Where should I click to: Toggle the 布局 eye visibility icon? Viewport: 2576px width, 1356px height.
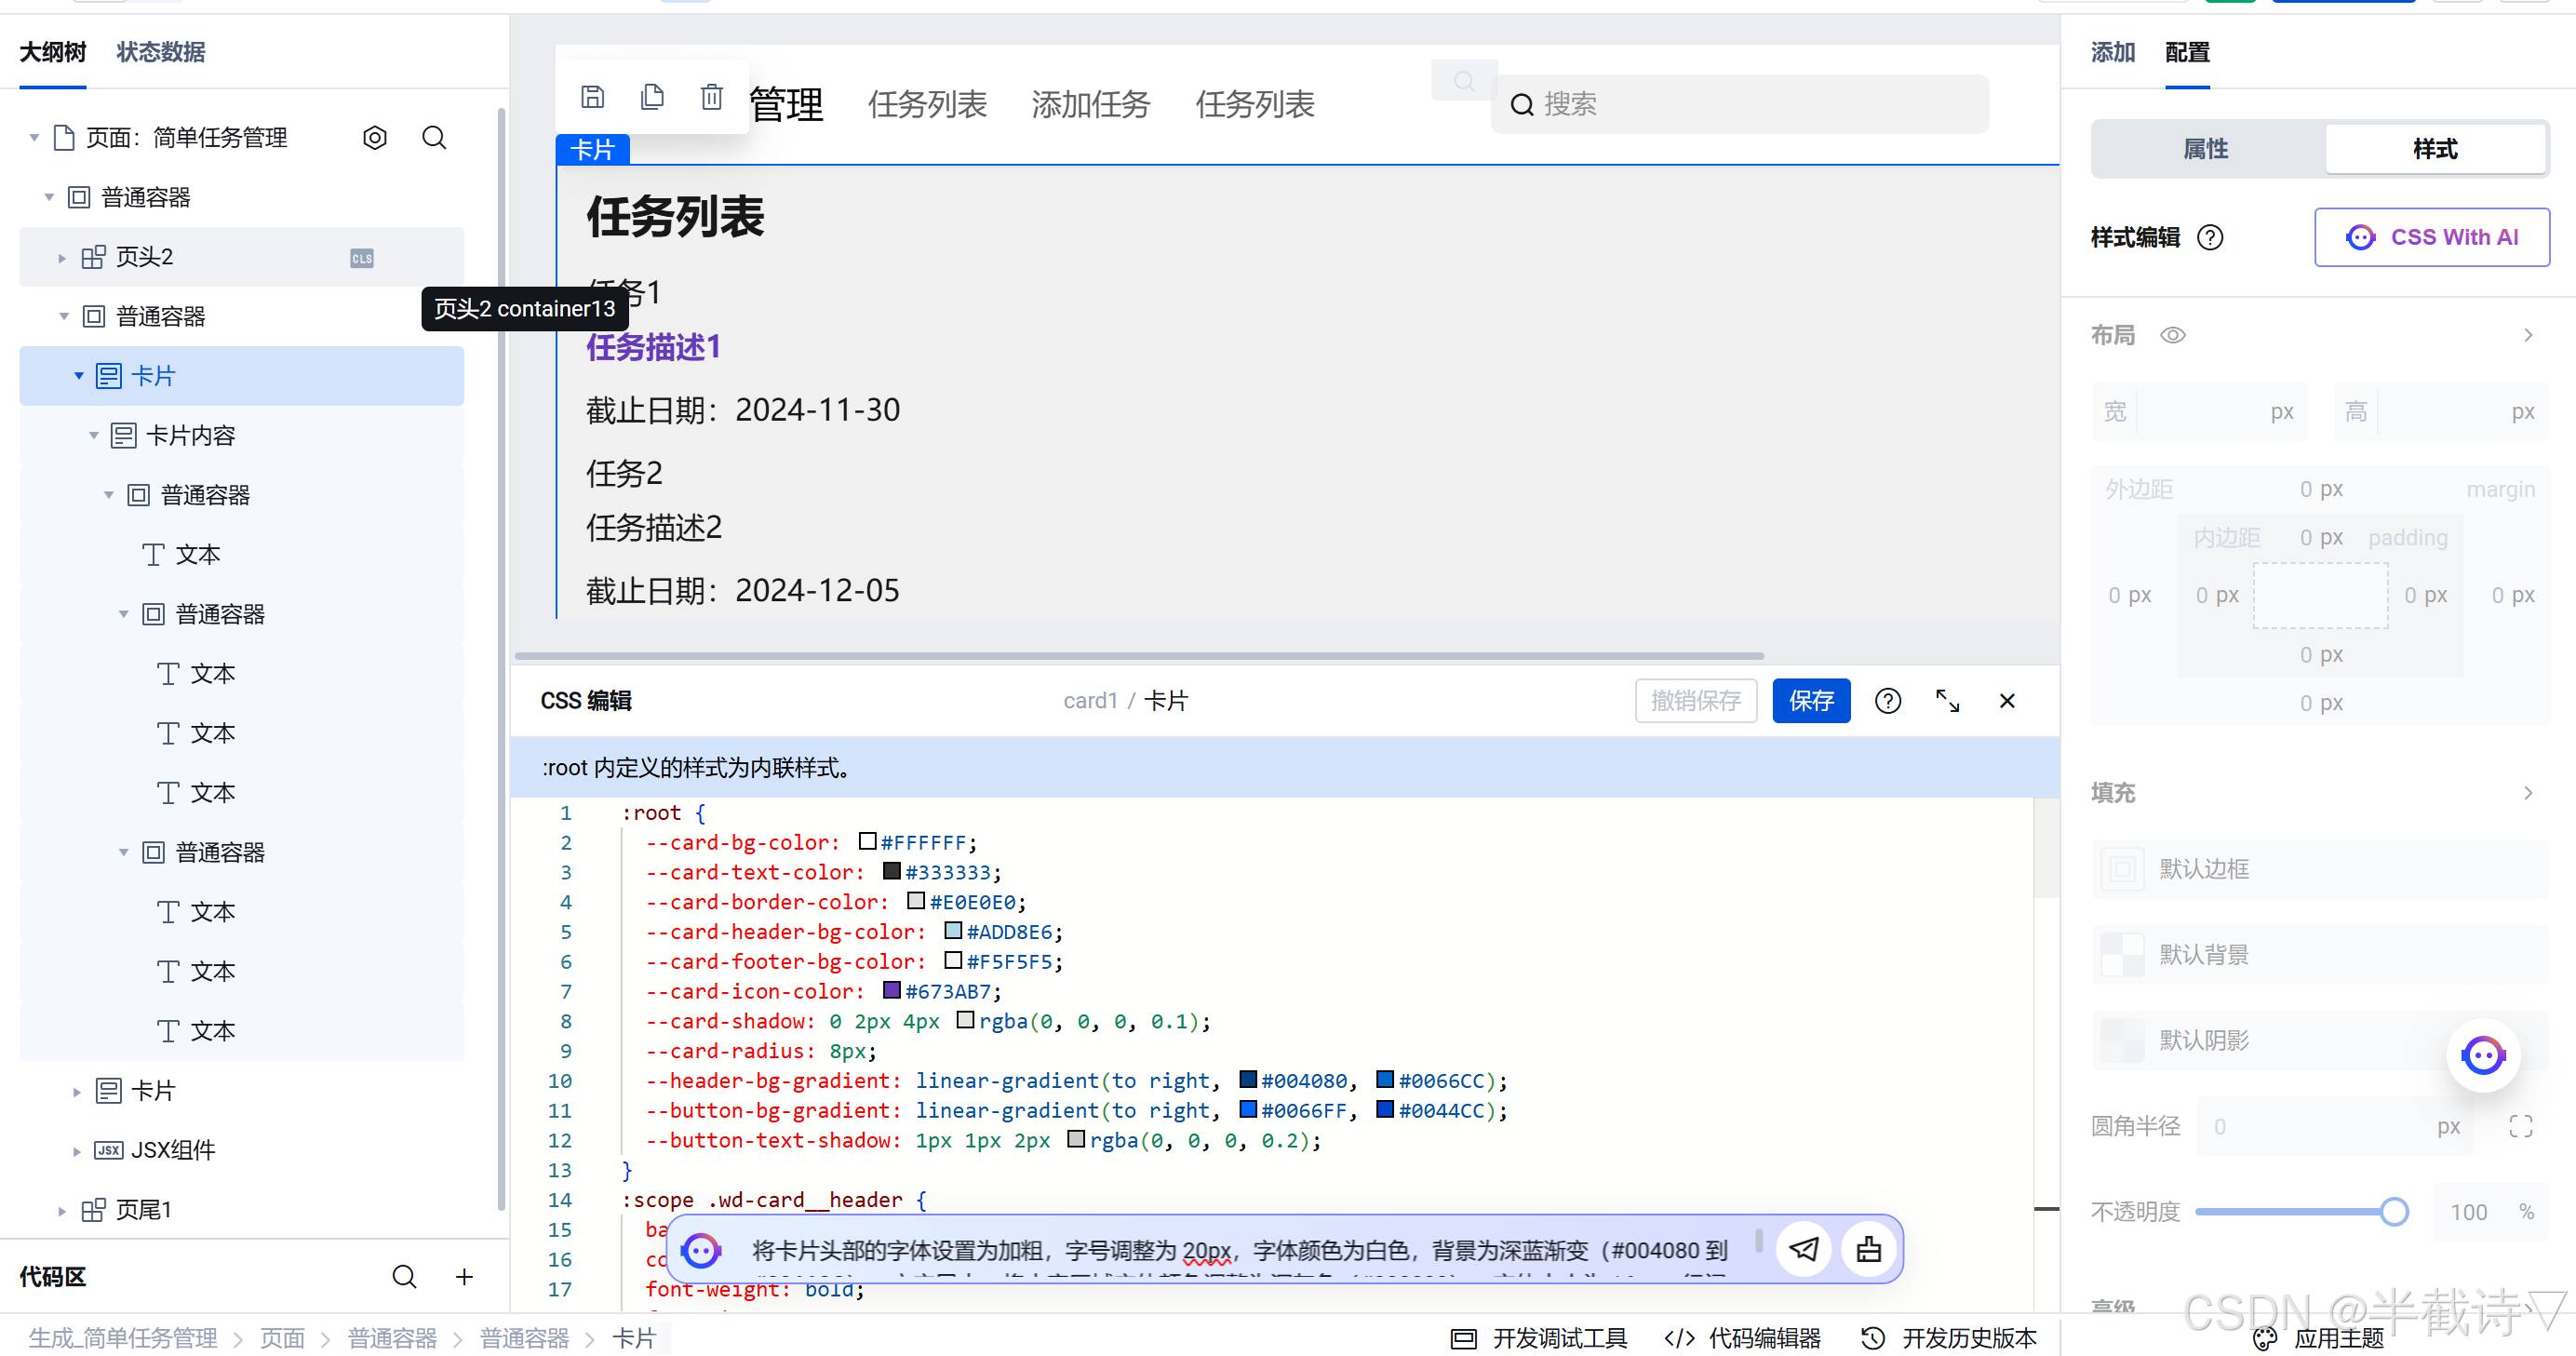point(2172,335)
